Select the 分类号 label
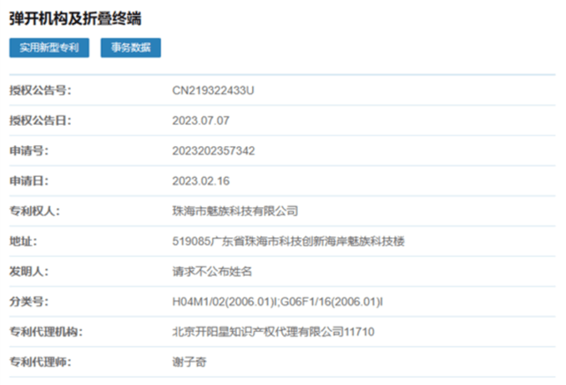Image resolution: width=566 pixels, height=385 pixels. tap(29, 302)
